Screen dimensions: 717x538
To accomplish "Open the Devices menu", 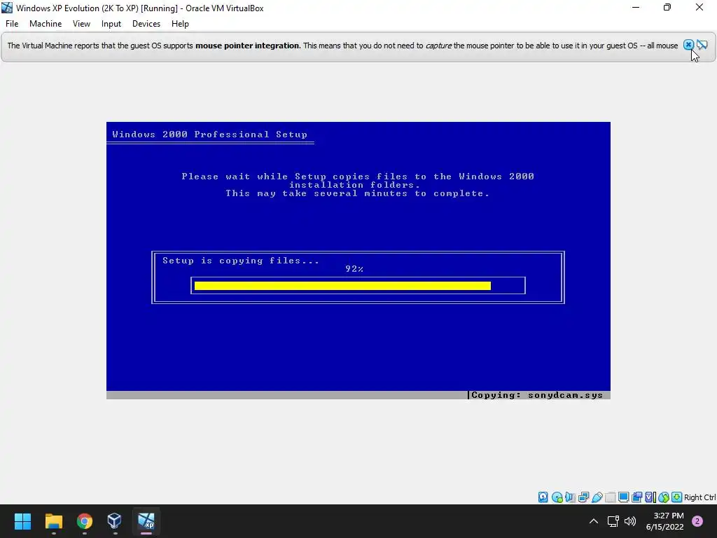I will (146, 24).
